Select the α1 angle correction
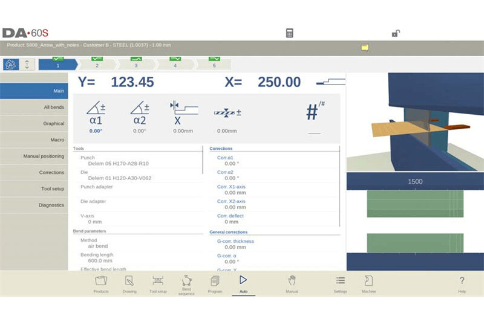484x322 pixels. point(96,118)
